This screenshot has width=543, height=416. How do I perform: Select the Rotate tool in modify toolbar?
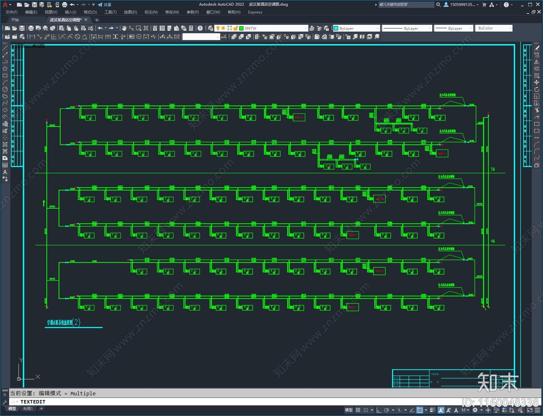click(537, 90)
